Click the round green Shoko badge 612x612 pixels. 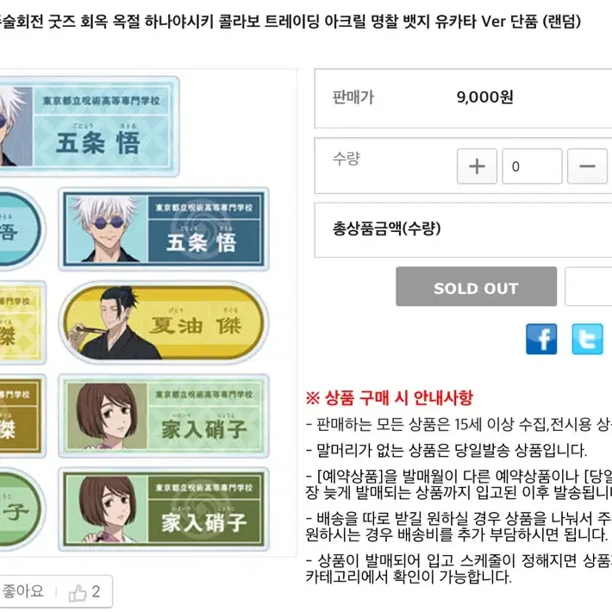22,509
